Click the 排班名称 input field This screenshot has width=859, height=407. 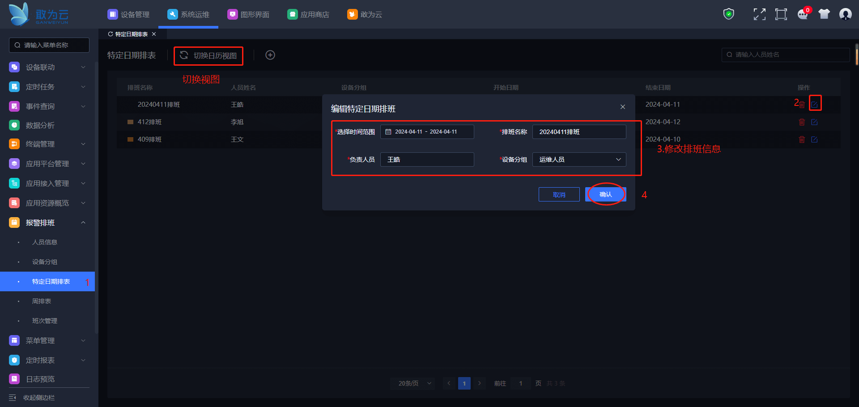pyautogui.click(x=579, y=132)
